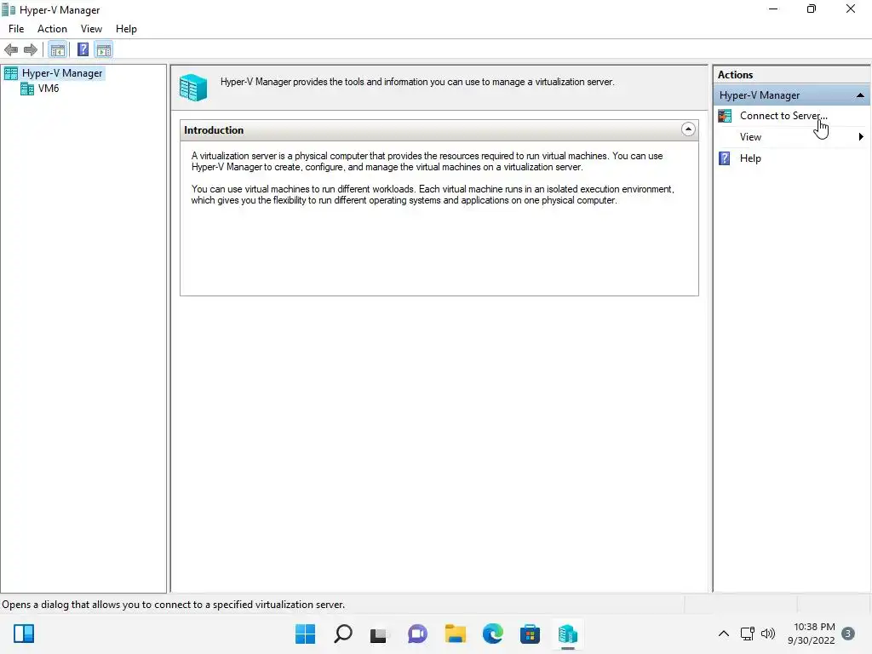The width and height of the screenshot is (872, 654).
Task: Open File Explorer on taskbar
Action: (x=456, y=634)
